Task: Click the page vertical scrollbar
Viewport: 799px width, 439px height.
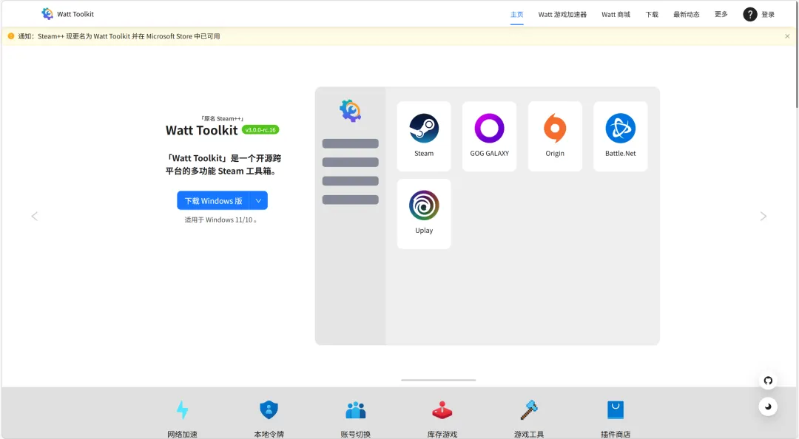Action: click(797, 54)
